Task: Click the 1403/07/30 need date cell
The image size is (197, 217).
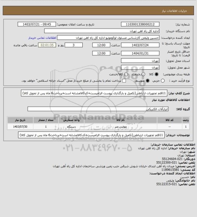Action: click(20, 127)
